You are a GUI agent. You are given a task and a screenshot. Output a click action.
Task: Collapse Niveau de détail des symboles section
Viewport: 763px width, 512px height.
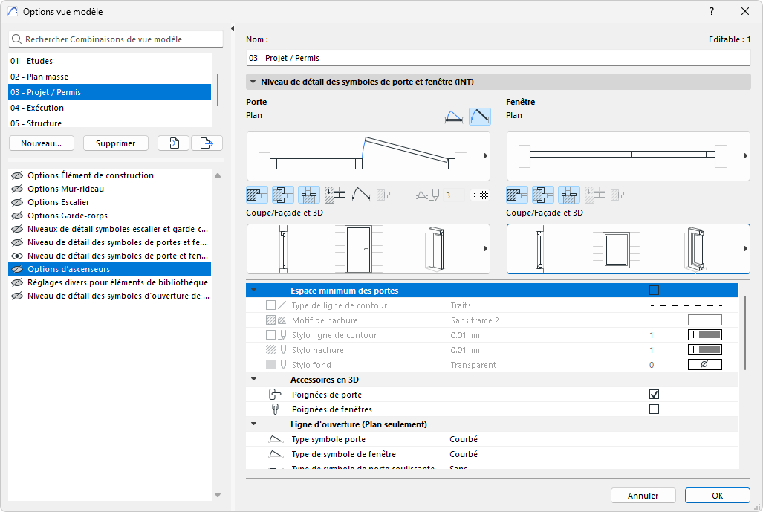(253, 82)
